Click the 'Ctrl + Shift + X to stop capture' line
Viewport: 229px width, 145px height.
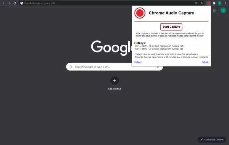[x=159, y=49]
